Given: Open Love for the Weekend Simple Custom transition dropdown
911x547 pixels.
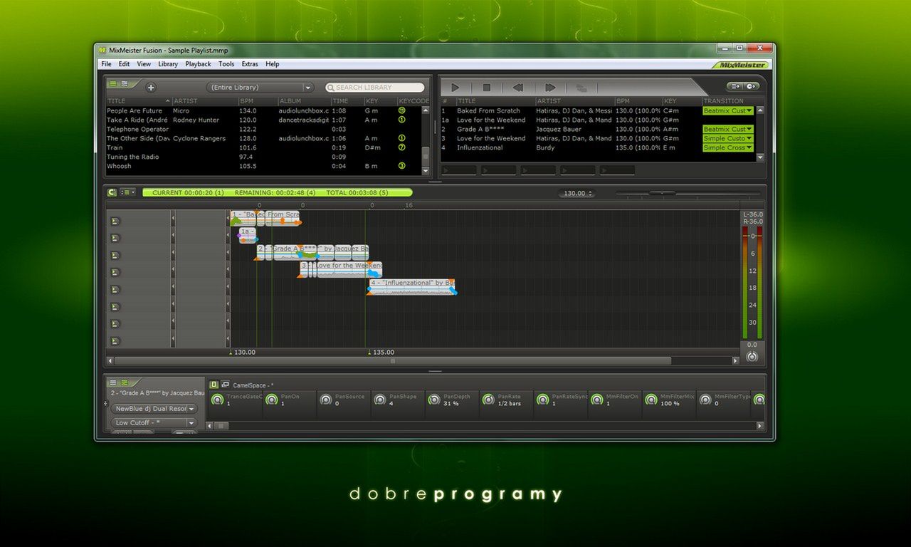Looking at the screenshot, I should coord(727,139).
